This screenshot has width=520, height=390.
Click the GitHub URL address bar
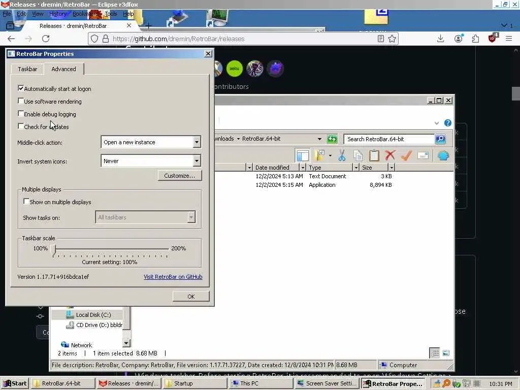pyautogui.click(x=244, y=39)
